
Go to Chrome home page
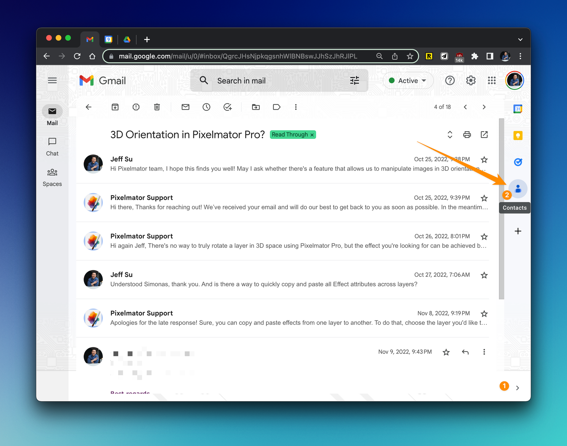click(x=92, y=56)
